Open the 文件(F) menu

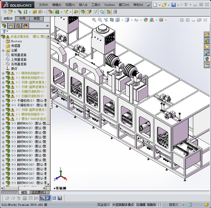click(43, 5)
